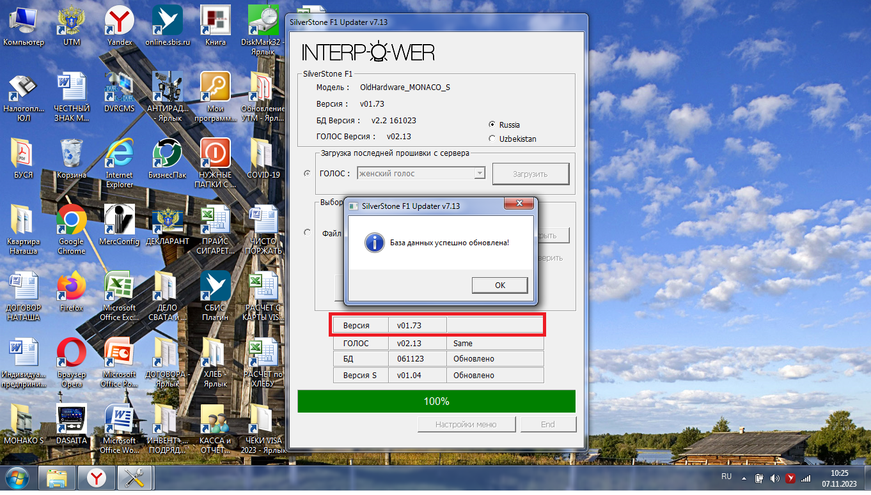The image size is (871, 495).
Task: Click the RU language indicator in tray
Action: pos(726,477)
